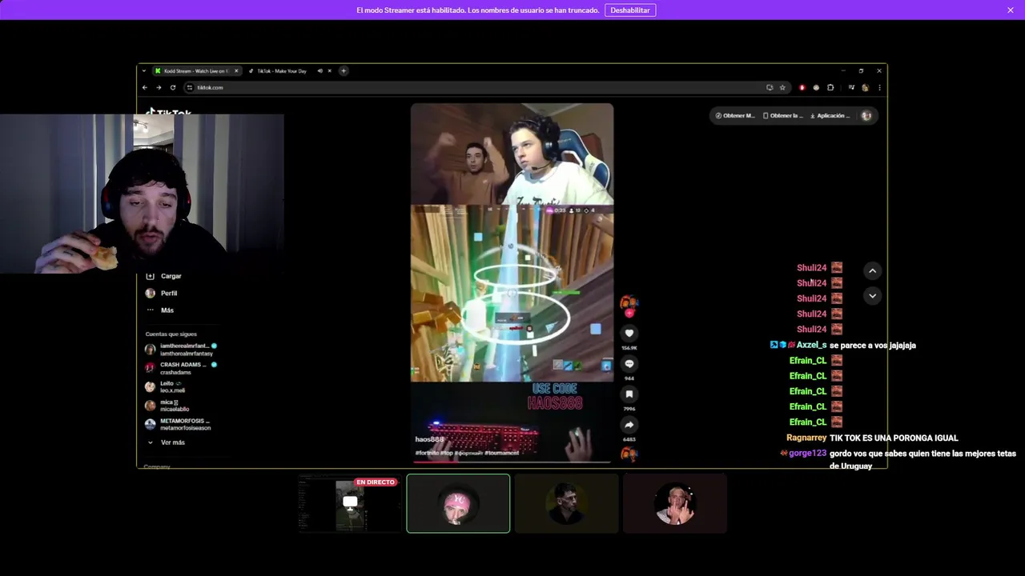Dismiss the purple Streamer mode banner

point(1011,10)
